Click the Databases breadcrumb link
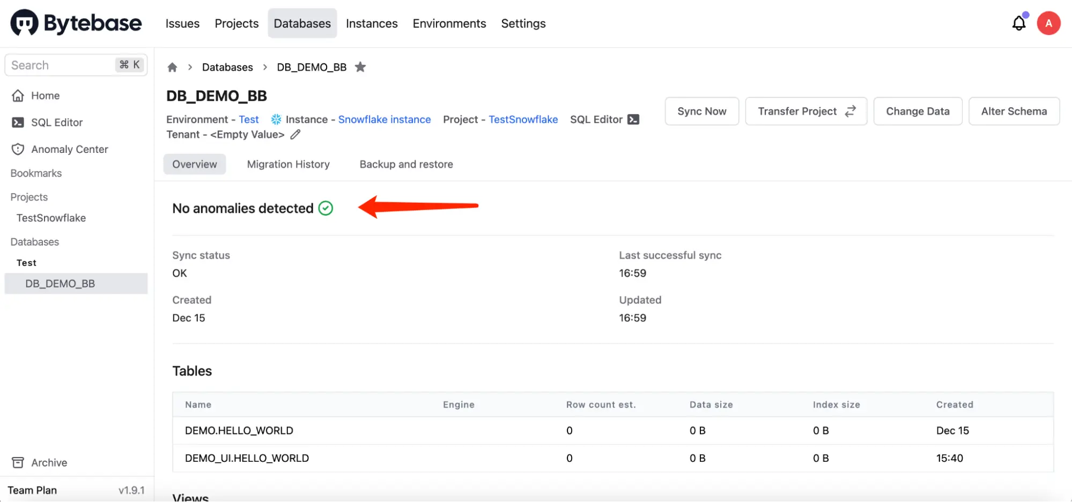This screenshot has height=502, width=1072. coord(227,67)
